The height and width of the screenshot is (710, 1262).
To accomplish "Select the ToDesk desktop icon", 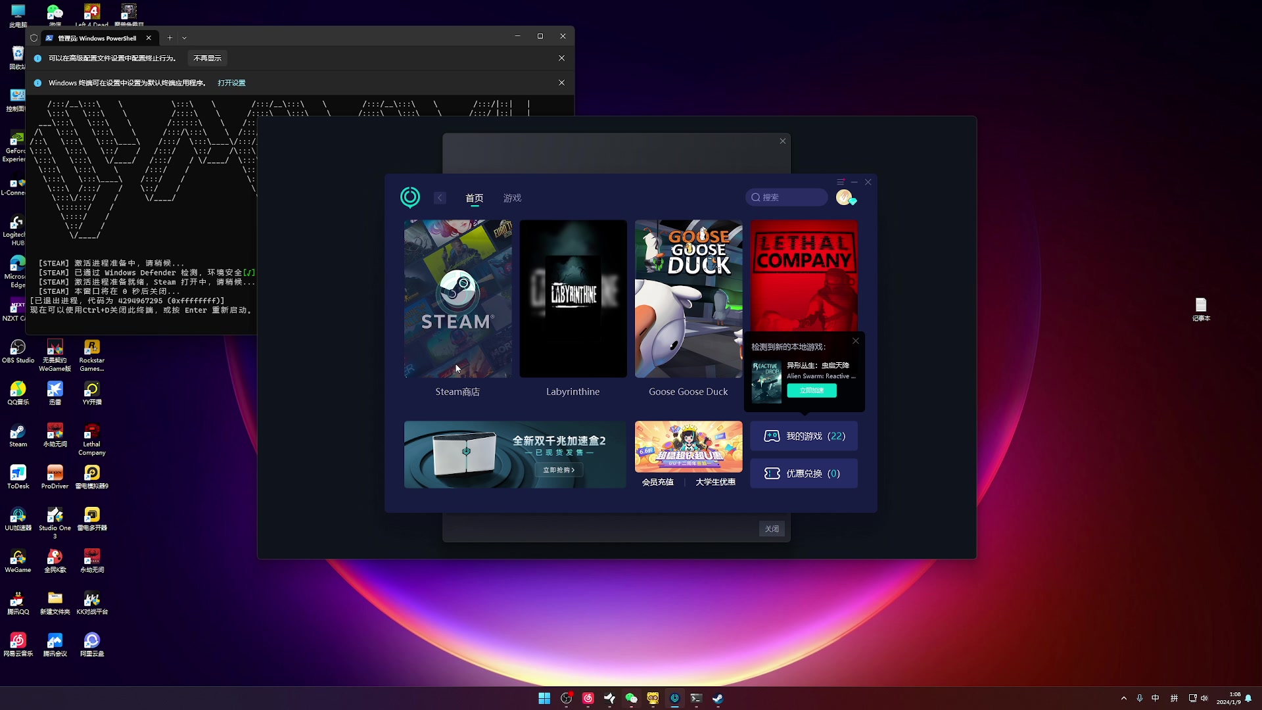I will (18, 477).
